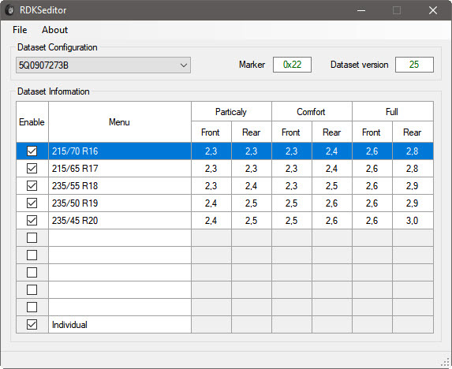Click the Marker field showing 0x22
Viewport: 452px width, 369px height.
[292, 65]
